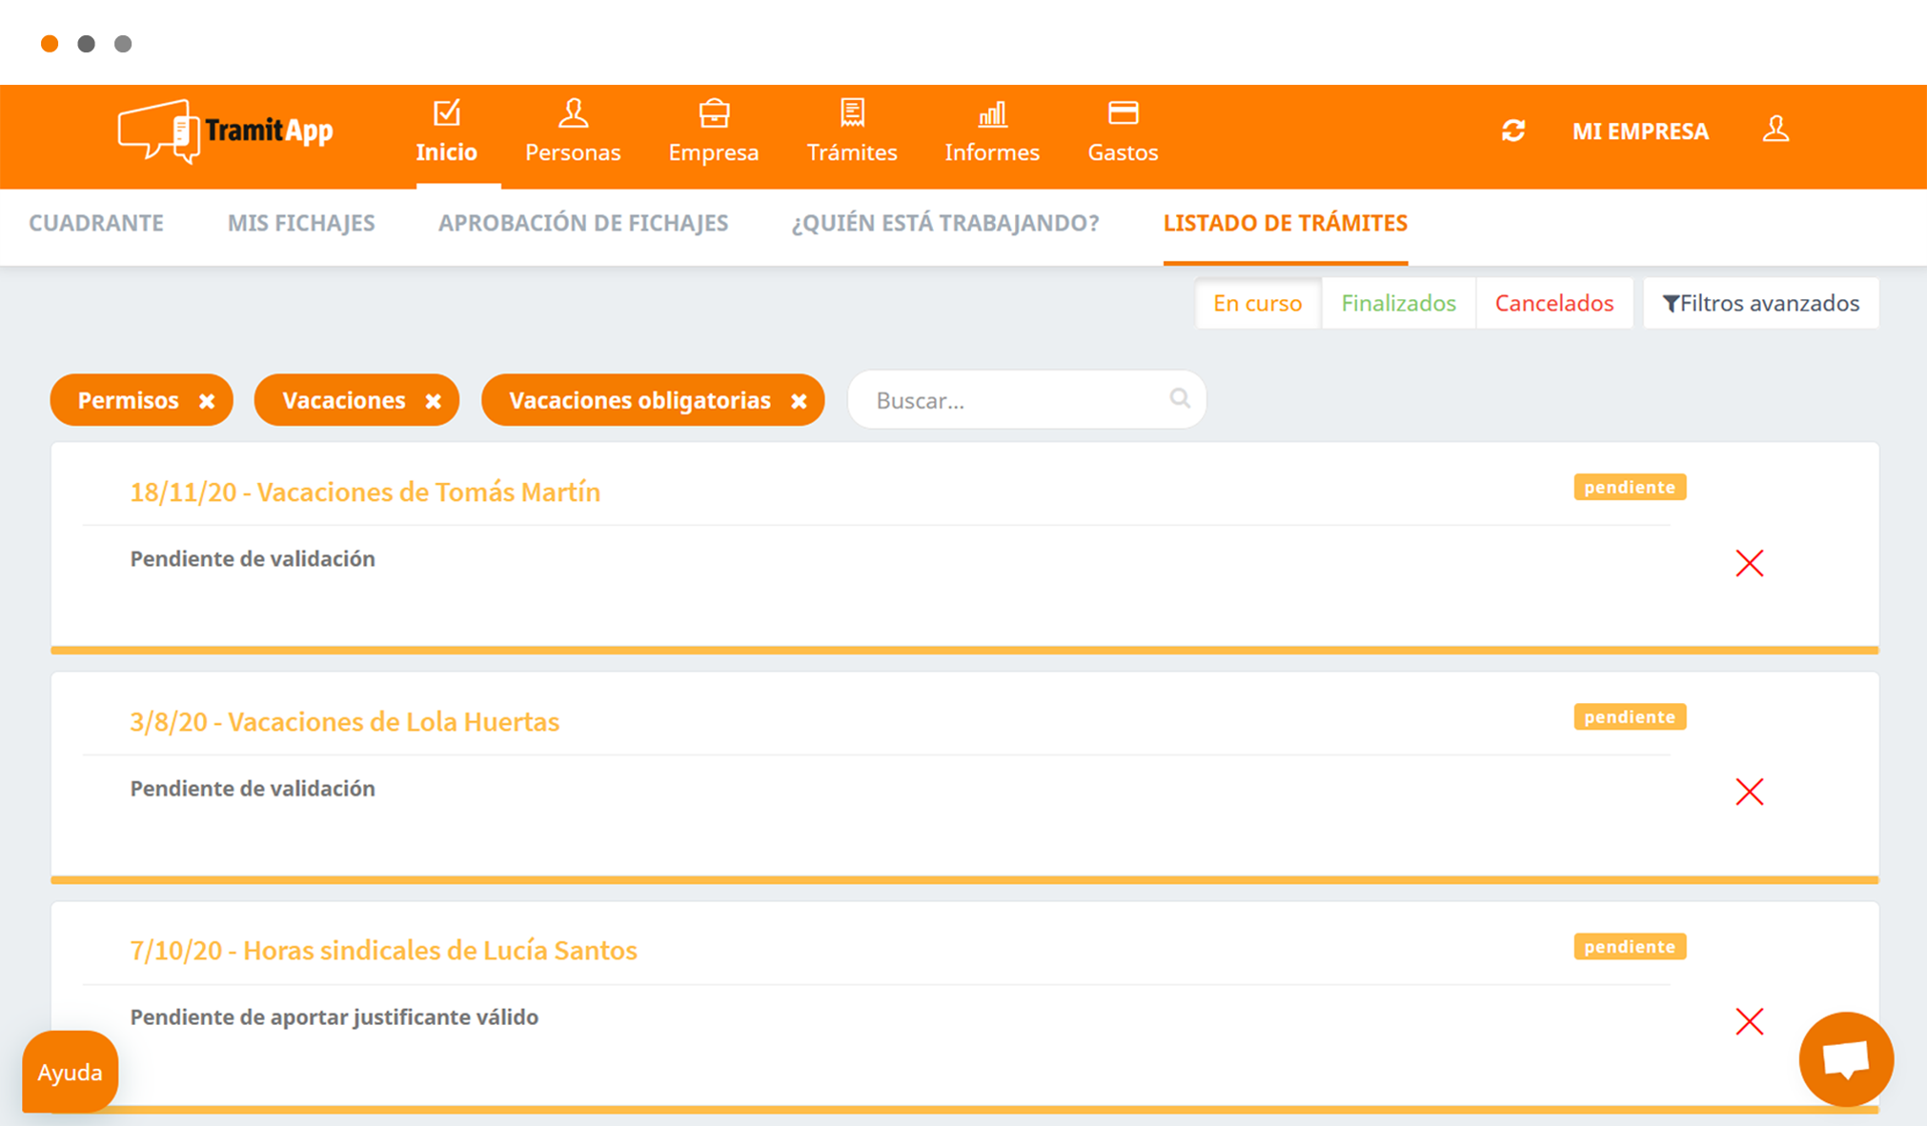Show En curso procedures
The image size is (1927, 1126).
tap(1257, 303)
